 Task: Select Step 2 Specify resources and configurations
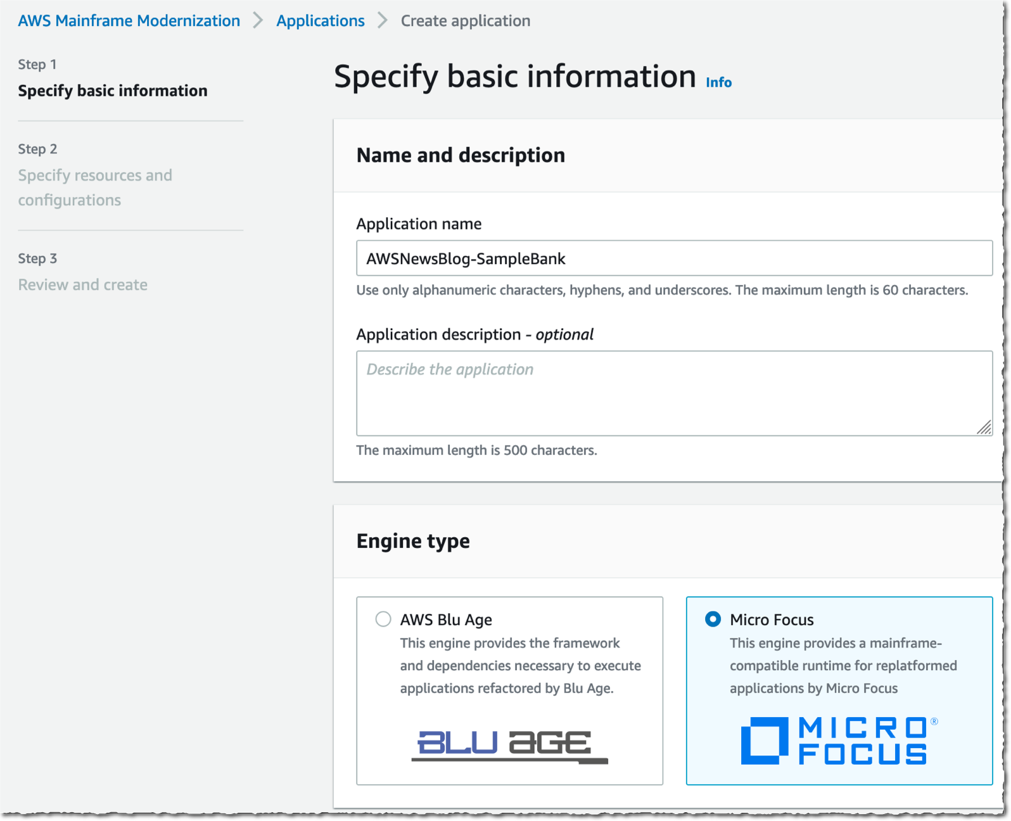[x=95, y=188]
